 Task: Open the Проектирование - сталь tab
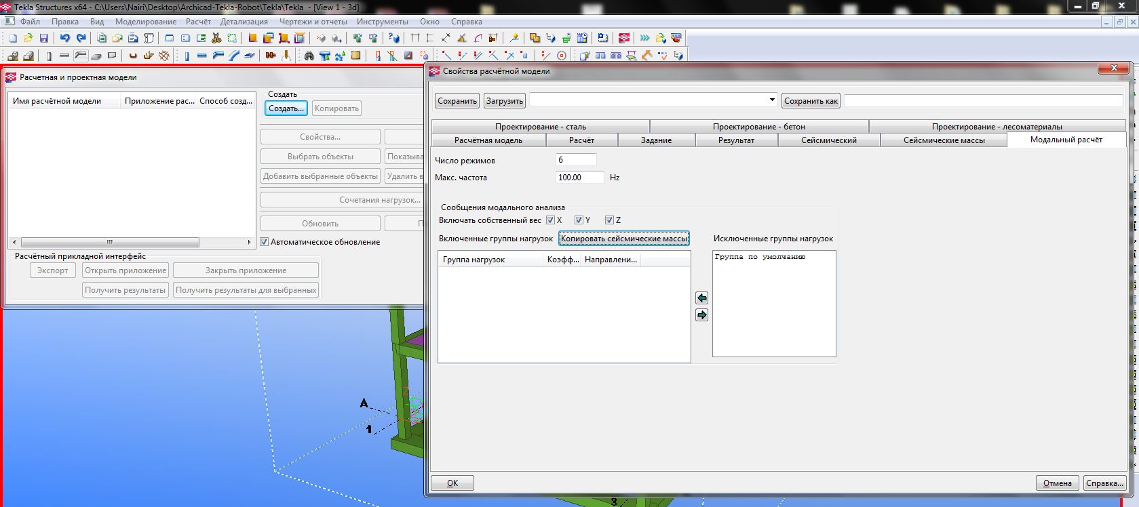click(x=540, y=127)
